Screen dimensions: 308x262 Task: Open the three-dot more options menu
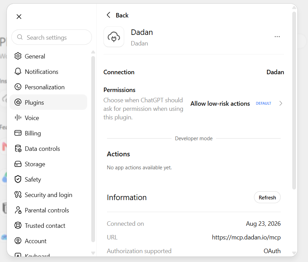(x=277, y=37)
